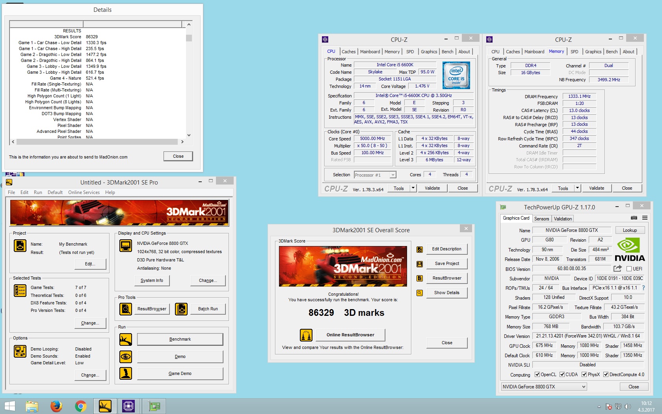Image resolution: width=662 pixels, height=414 pixels.
Task: Switch to 3DMark2001 taskbar icon
Action: [105, 406]
